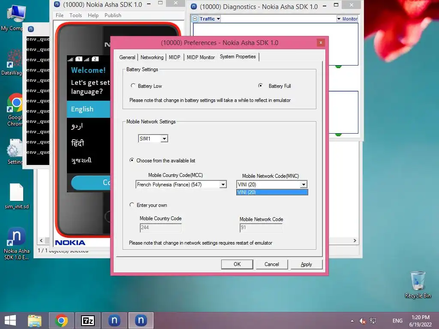439x329 pixels.
Task: Select Battery Low radio button
Action: pyautogui.click(x=133, y=86)
